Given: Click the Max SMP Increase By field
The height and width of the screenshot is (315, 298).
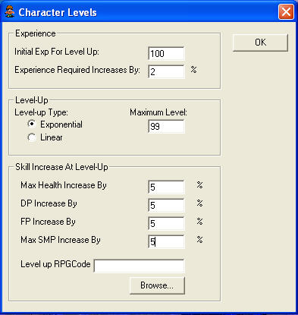Looking at the screenshot, I should point(166,241).
